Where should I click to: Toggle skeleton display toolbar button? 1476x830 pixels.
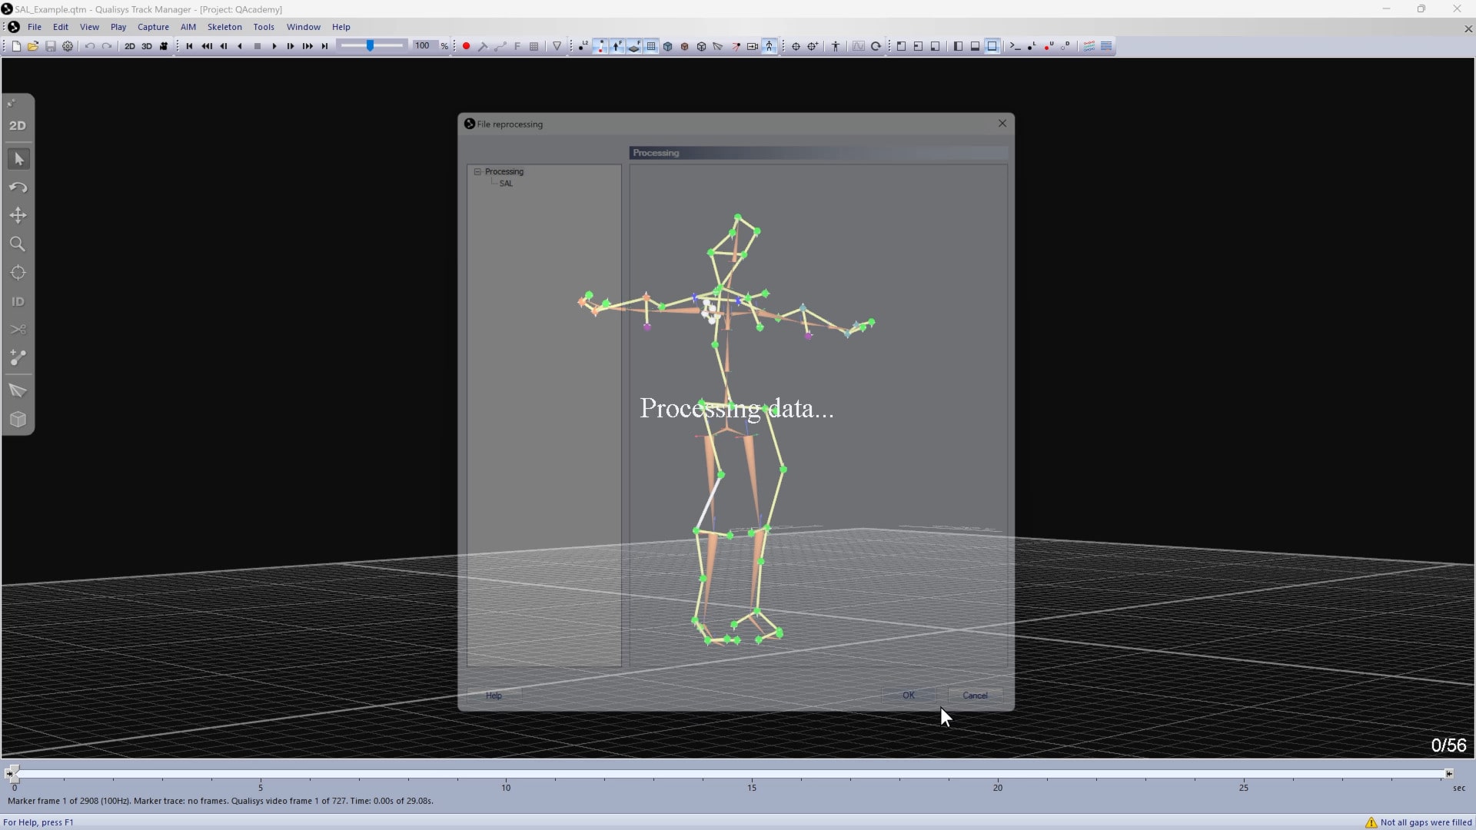tap(770, 46)
